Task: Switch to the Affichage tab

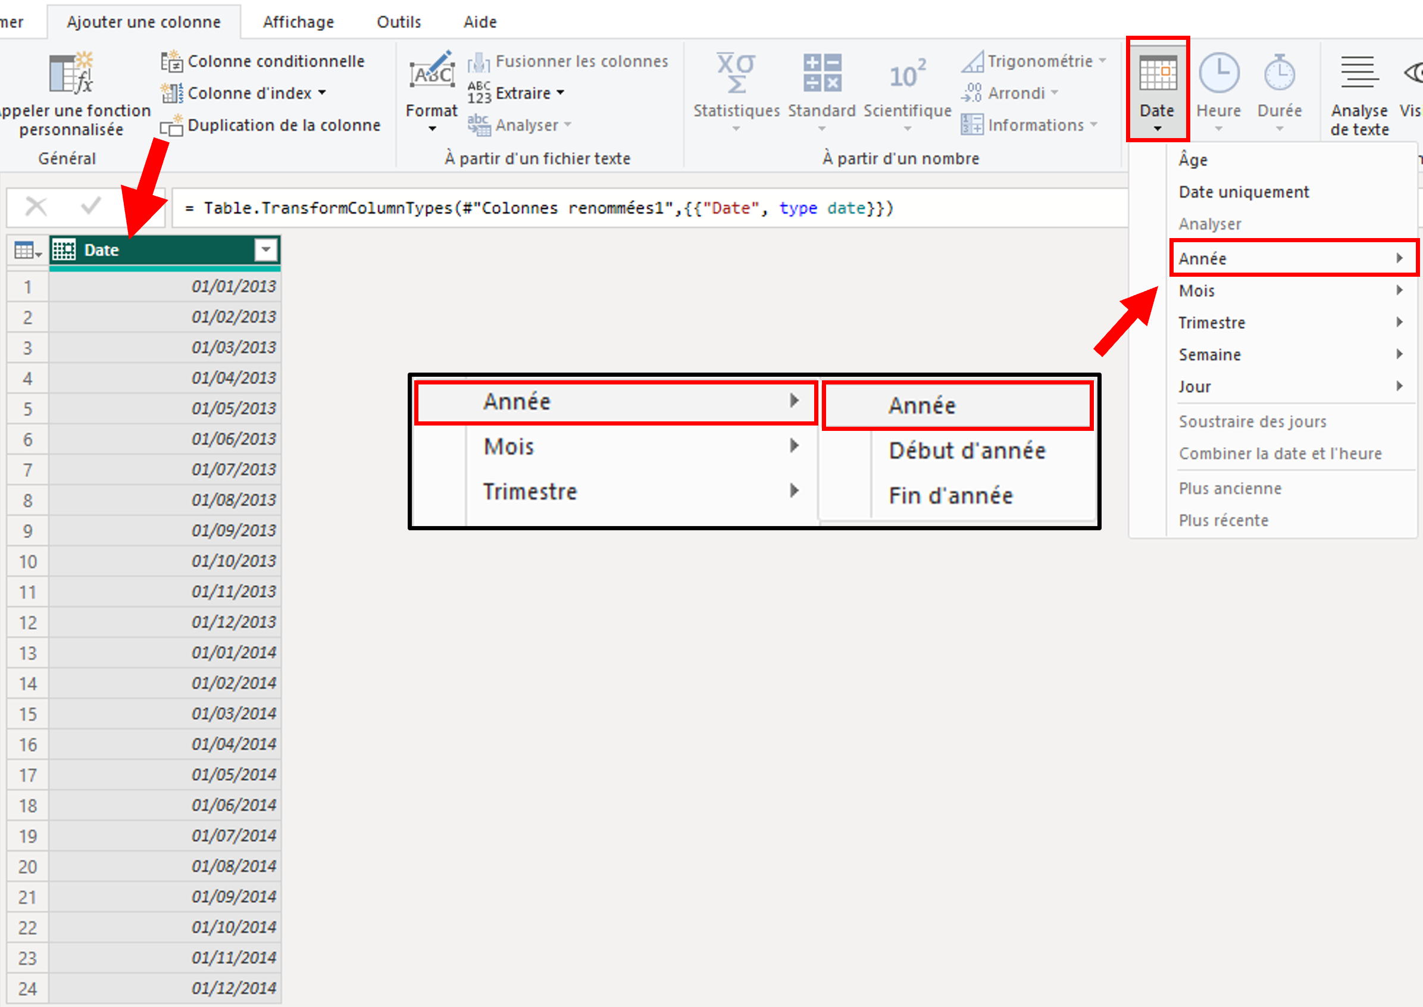Action: pos(298,23)
